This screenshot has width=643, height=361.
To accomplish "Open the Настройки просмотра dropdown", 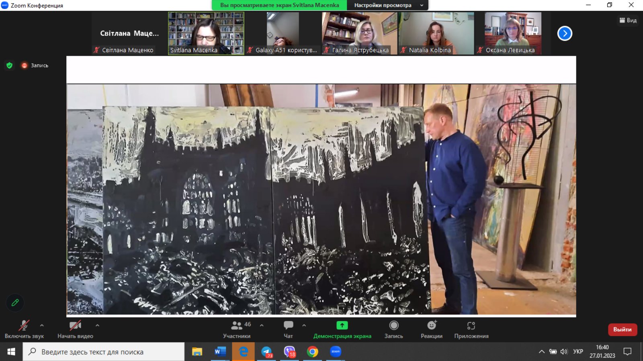I will pos(387,5).
